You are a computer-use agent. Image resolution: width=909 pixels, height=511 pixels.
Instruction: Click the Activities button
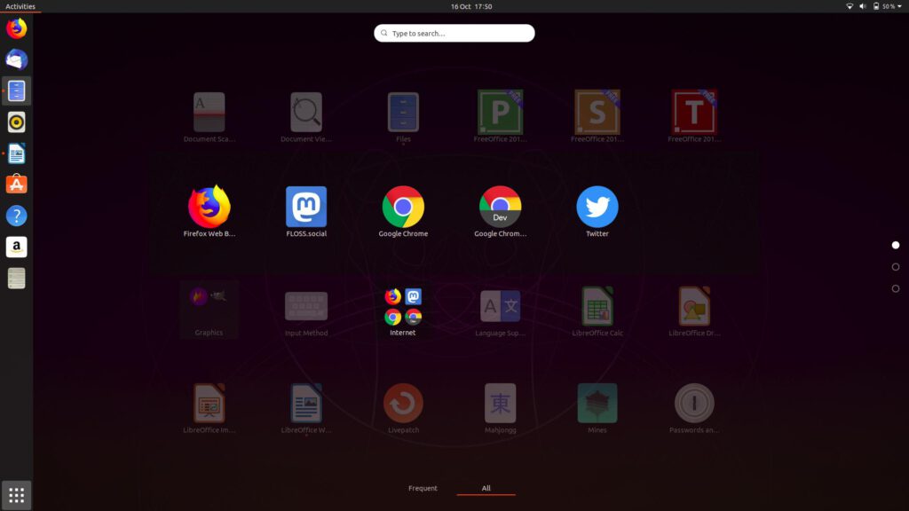[20, 6]
